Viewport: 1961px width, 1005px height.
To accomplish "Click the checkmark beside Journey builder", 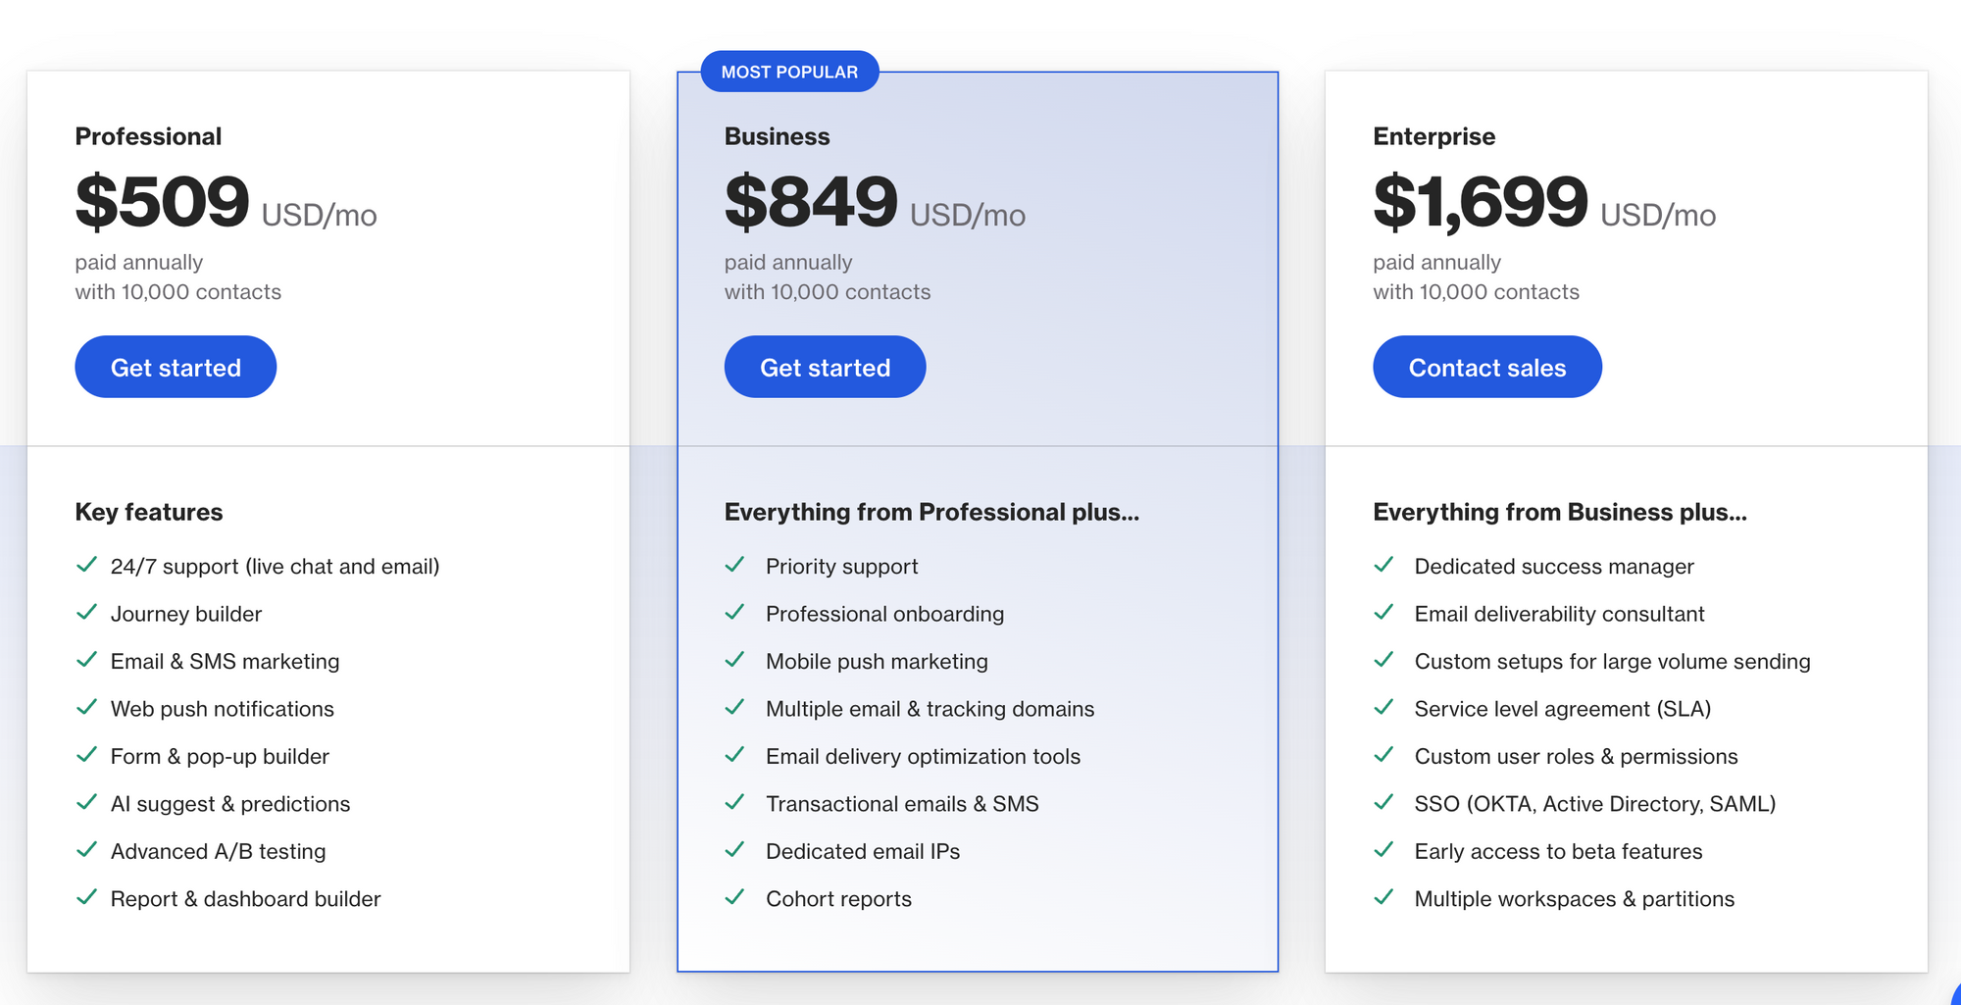I will coord(86,613).
